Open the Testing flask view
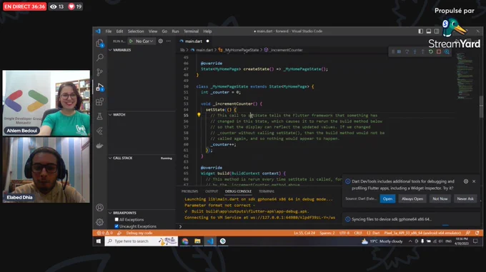The width and height of the screenshot is (486, 272). tap(99, 116)
